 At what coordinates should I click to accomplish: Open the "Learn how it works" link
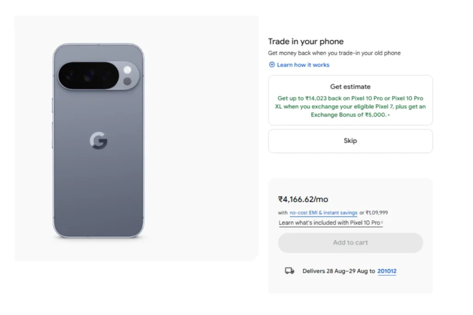point(303,65)
